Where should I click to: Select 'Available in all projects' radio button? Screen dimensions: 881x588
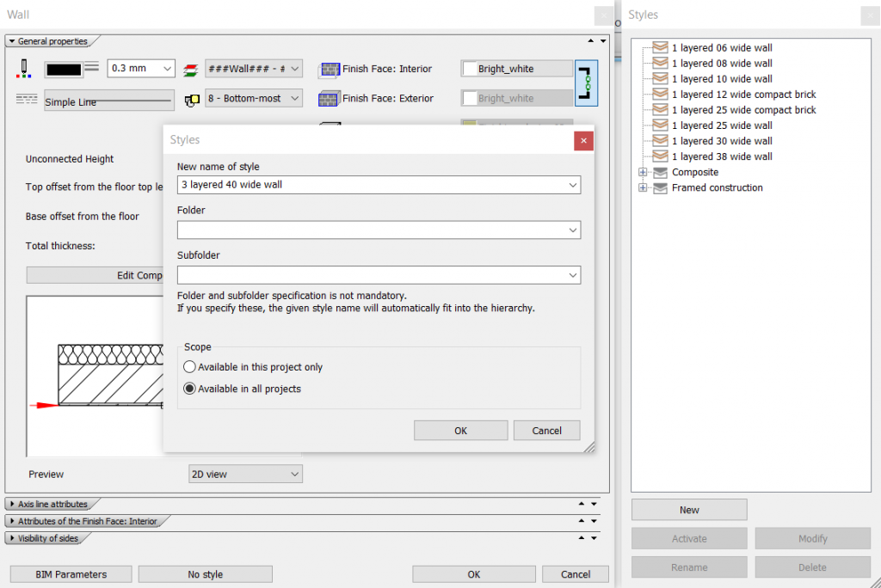[190, 389]
